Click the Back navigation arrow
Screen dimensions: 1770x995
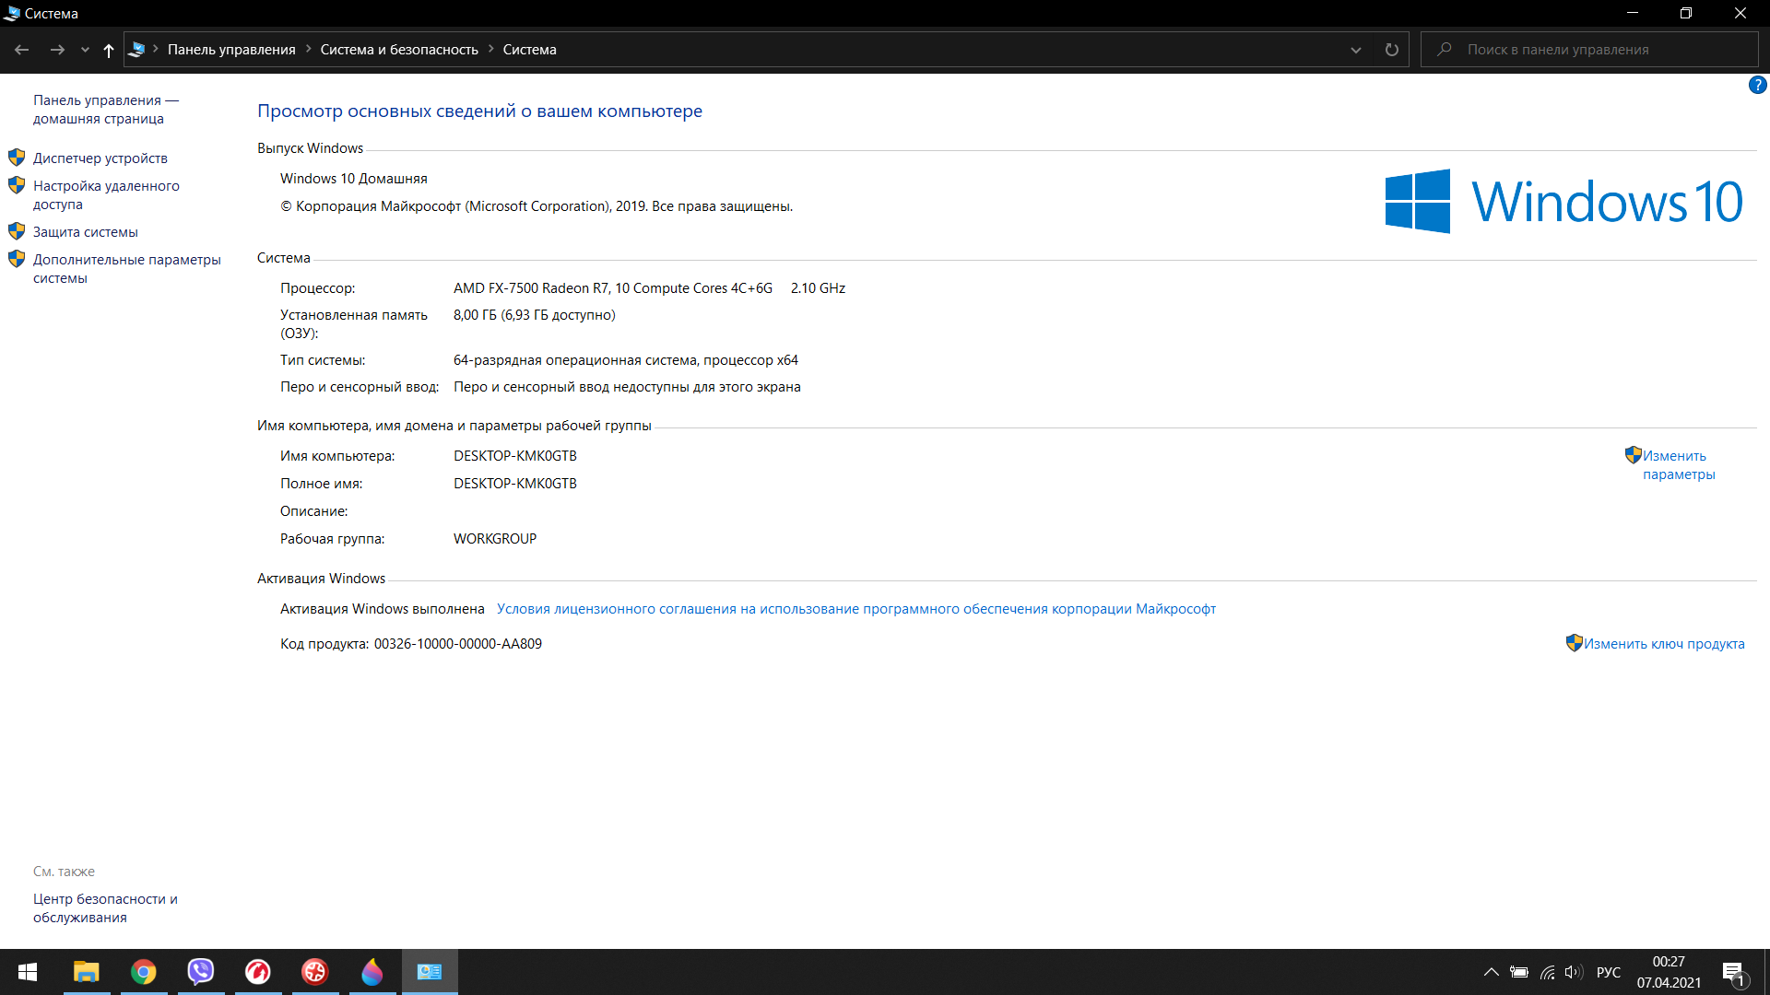pyautogui.click(x=22, y=50)
